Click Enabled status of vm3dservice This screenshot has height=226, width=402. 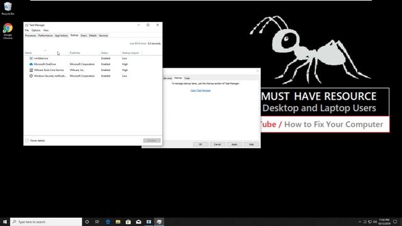click(106, 58)
